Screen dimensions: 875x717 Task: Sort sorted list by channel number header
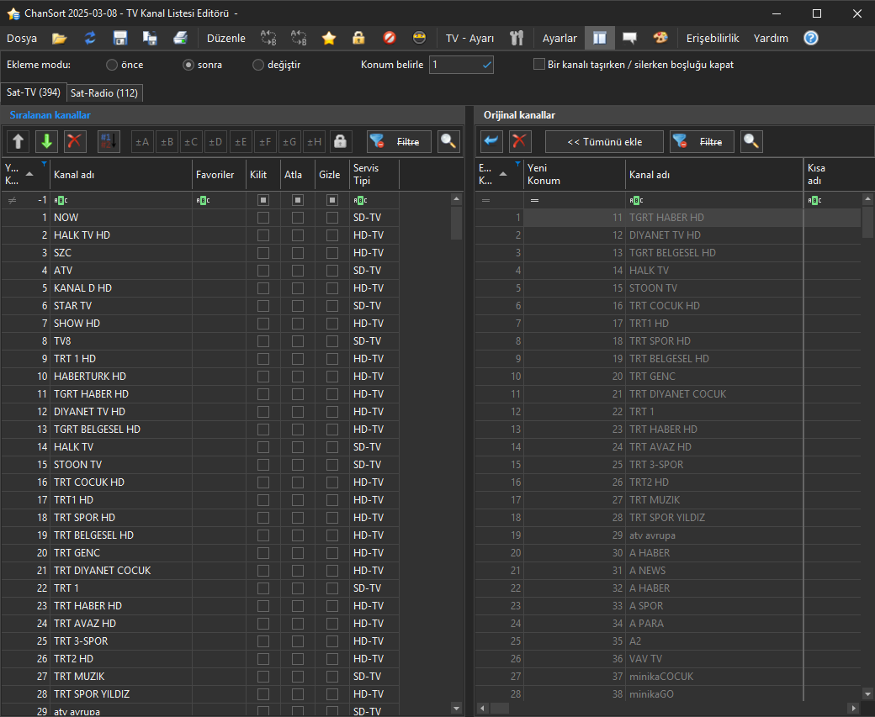pyautogui.click(x=26, y=174)
